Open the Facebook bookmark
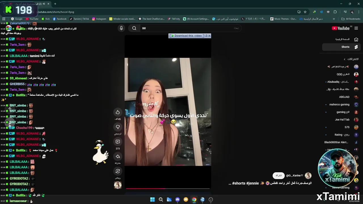The height and width of the screenshot is (204, 363). 60,19
